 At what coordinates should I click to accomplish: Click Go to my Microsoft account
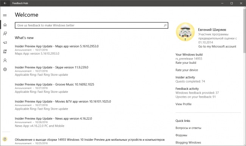pos(217,46)
